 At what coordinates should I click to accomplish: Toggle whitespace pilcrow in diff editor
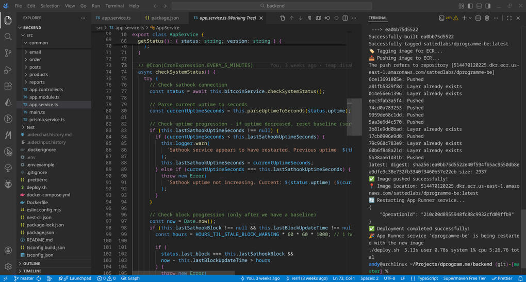click(x=309, y=18)
